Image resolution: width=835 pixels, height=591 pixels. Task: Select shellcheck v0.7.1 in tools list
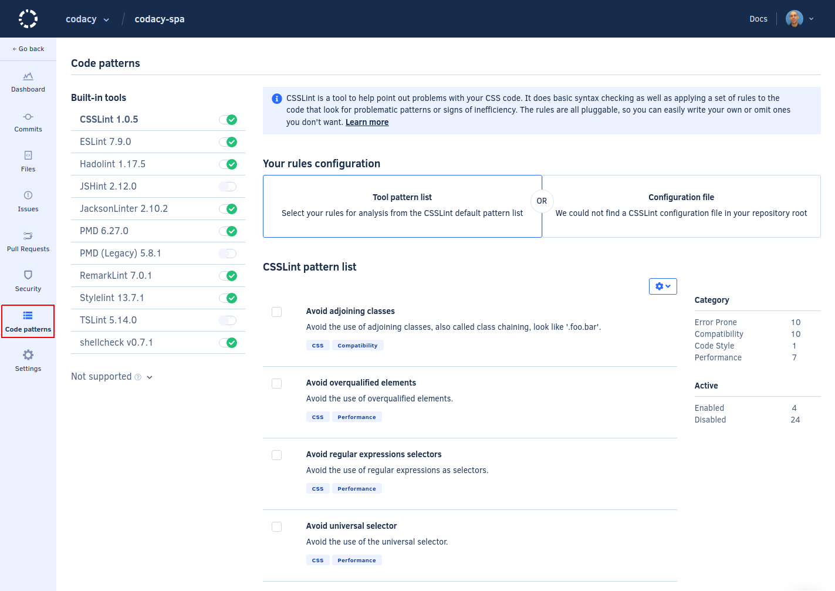116,343
